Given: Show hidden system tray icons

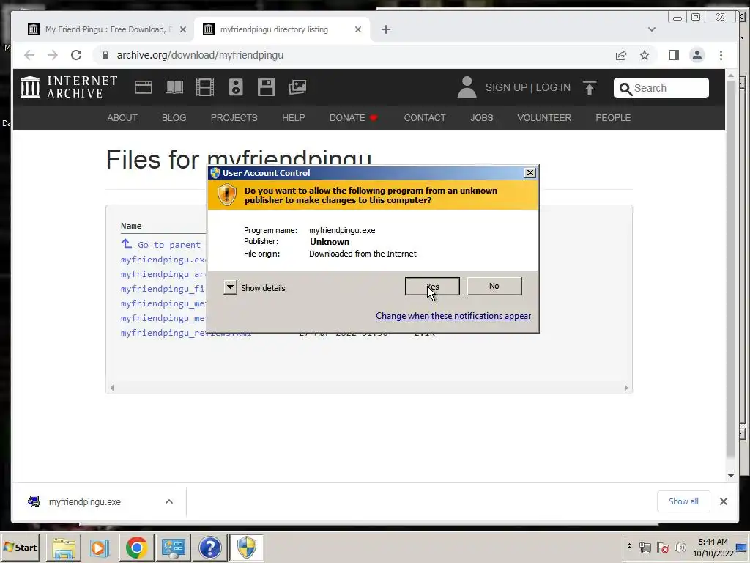Looking at the screenshot, I should coord(629,546).
